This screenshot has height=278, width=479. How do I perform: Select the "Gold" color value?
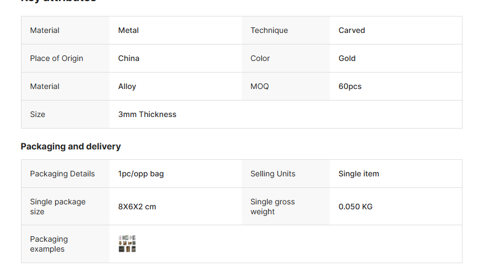347,58
